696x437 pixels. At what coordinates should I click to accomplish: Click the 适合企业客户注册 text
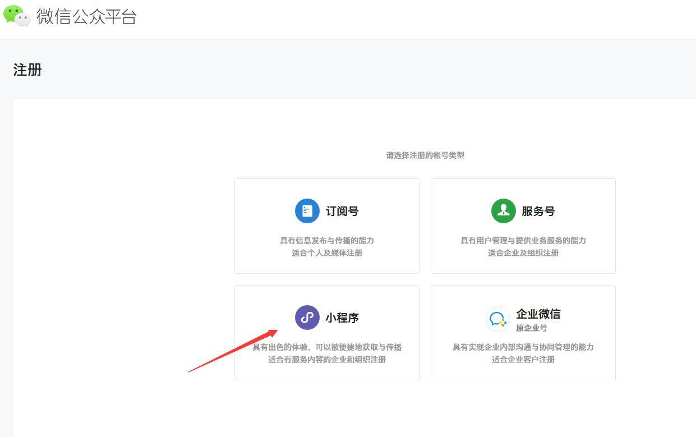pyautogui.click(x=523, y=360)
